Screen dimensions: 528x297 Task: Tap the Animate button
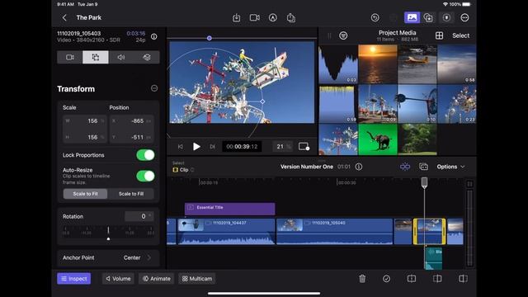[157, 279]
